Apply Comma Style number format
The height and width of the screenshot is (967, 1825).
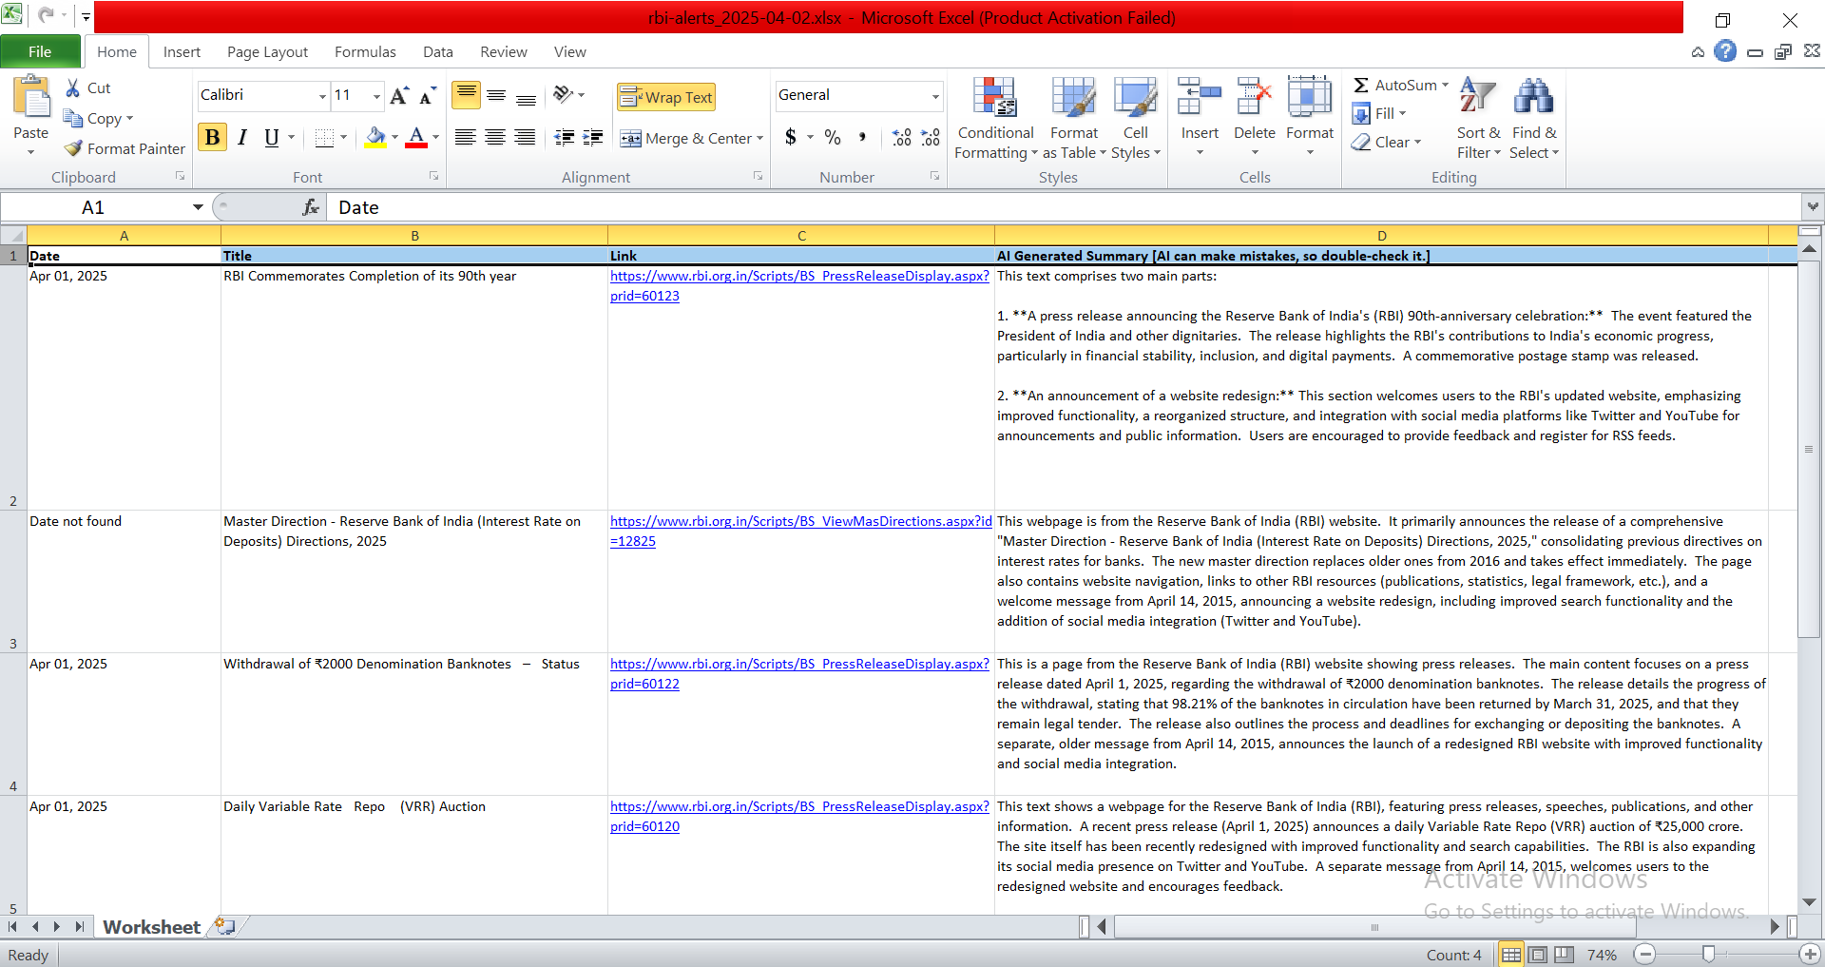click(x=862, y=138)
